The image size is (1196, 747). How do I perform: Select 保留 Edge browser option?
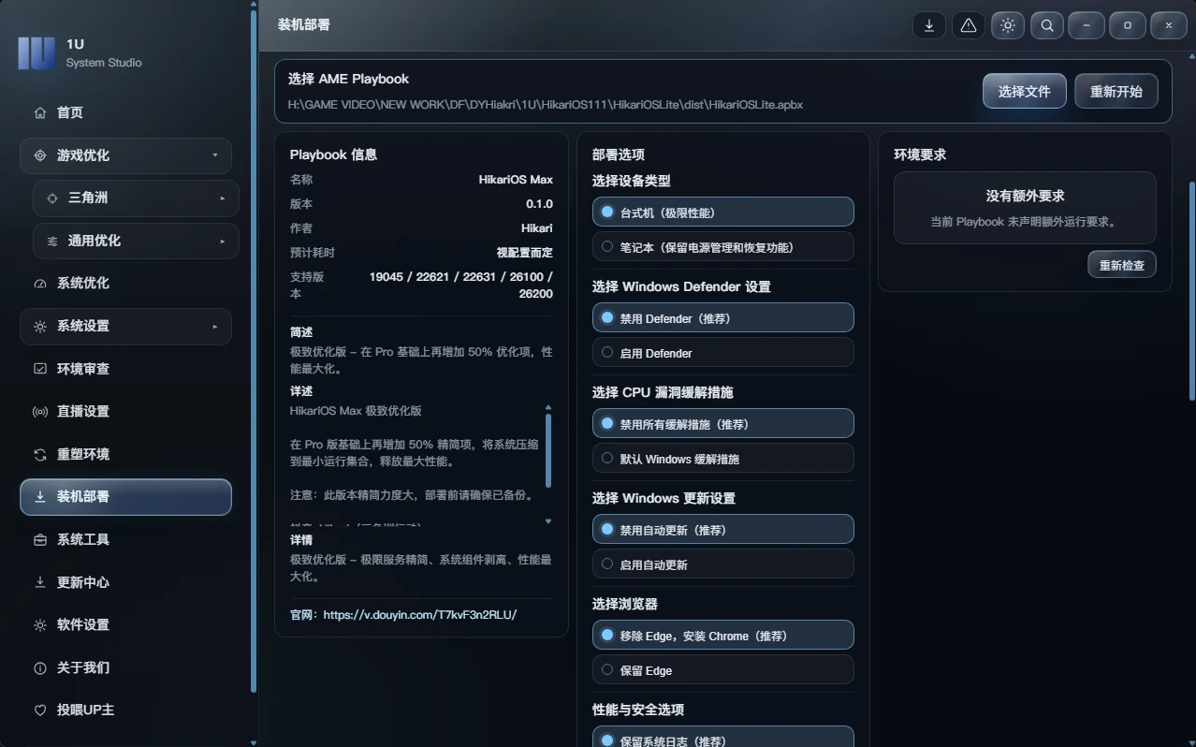[x=723, y=670]
